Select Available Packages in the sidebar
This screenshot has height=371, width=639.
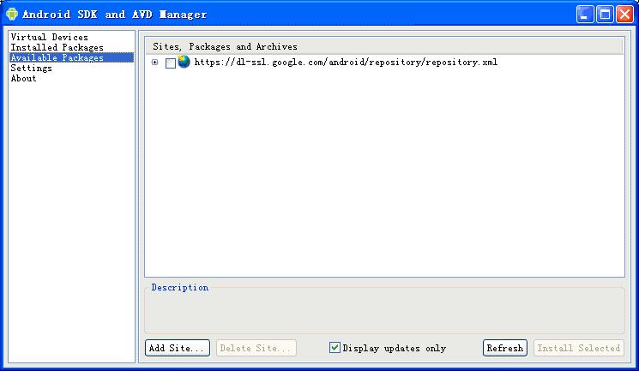(72, 57)
